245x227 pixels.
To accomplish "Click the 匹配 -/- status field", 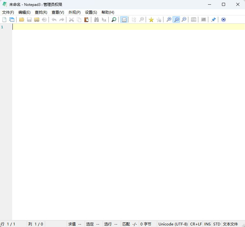I will (130, 224).
